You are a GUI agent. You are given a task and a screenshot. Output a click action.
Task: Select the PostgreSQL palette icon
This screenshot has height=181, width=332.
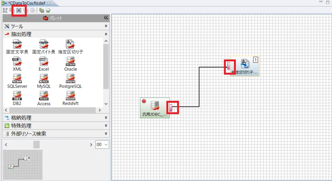click(x=71, y=79)
